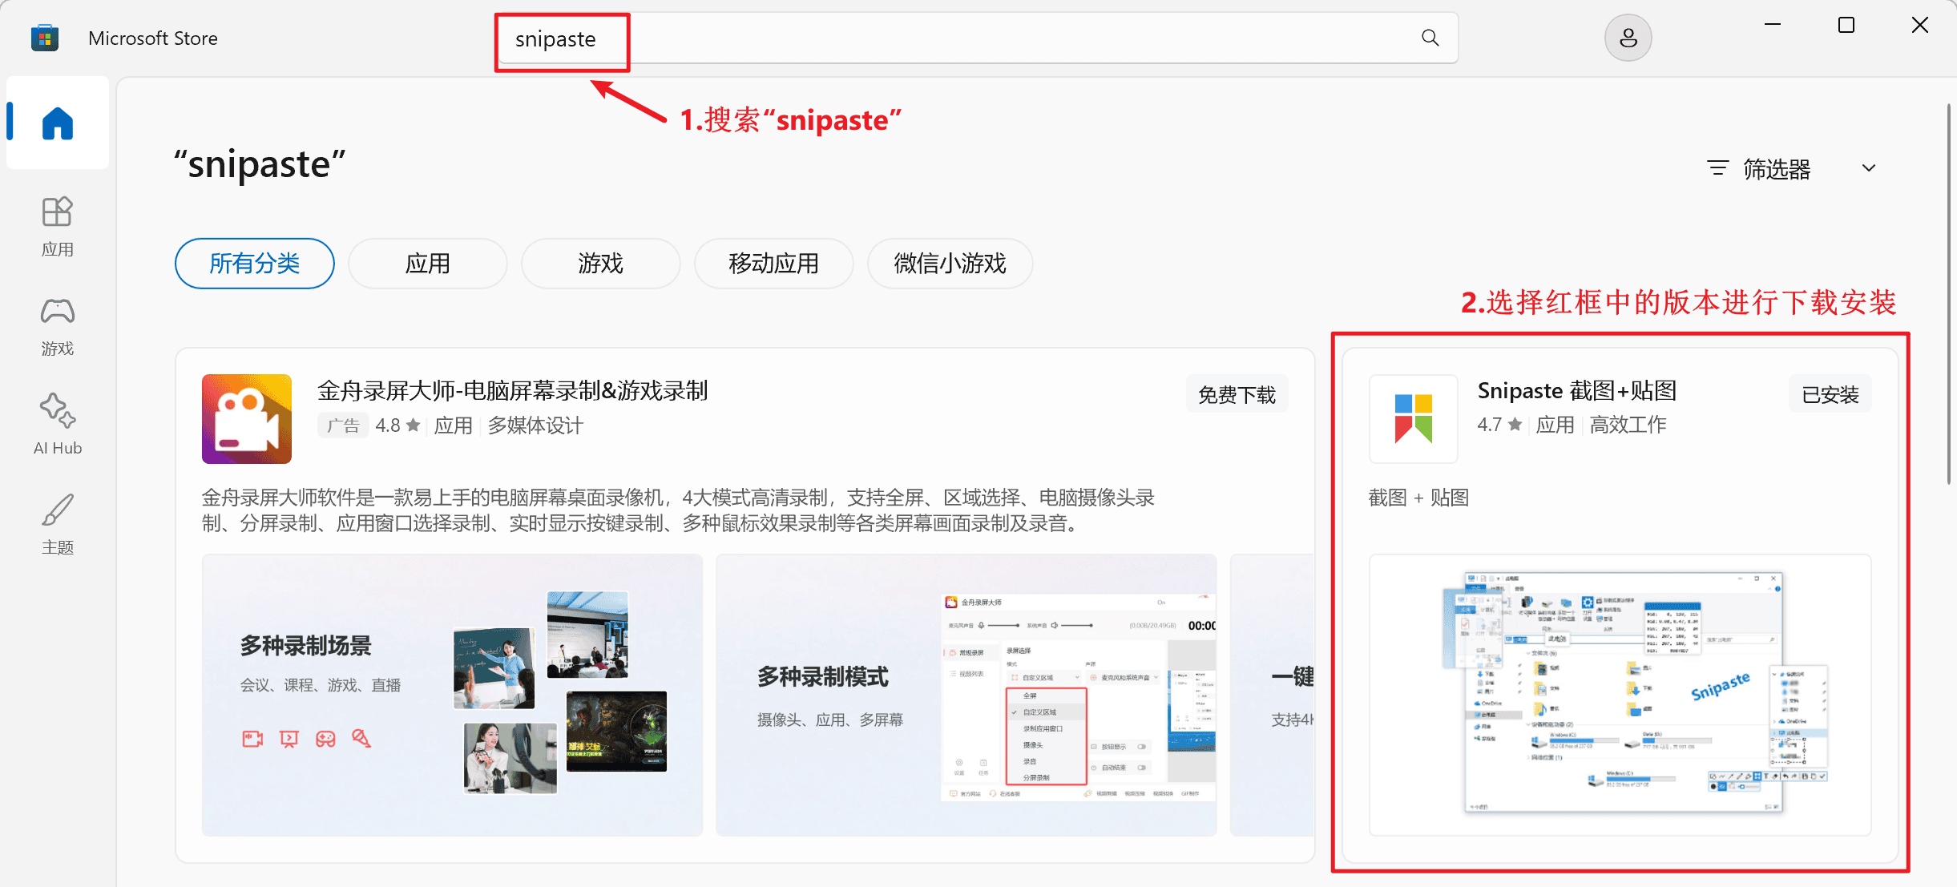Click the 免费下载 download button
Image resolution: width=1957 pixels, height=887 pixels.
(x=1237, y=393)
